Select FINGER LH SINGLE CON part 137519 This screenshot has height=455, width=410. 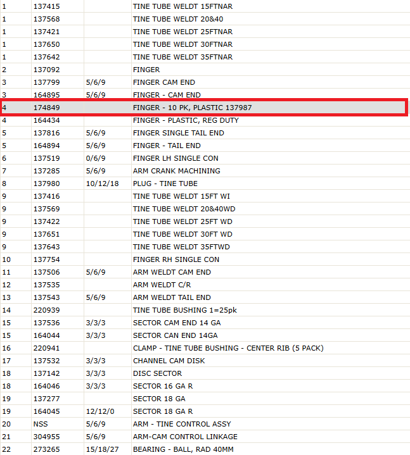click(46, 158)
